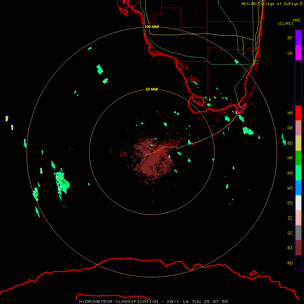Click the KBYX radar site identifier

173,302
